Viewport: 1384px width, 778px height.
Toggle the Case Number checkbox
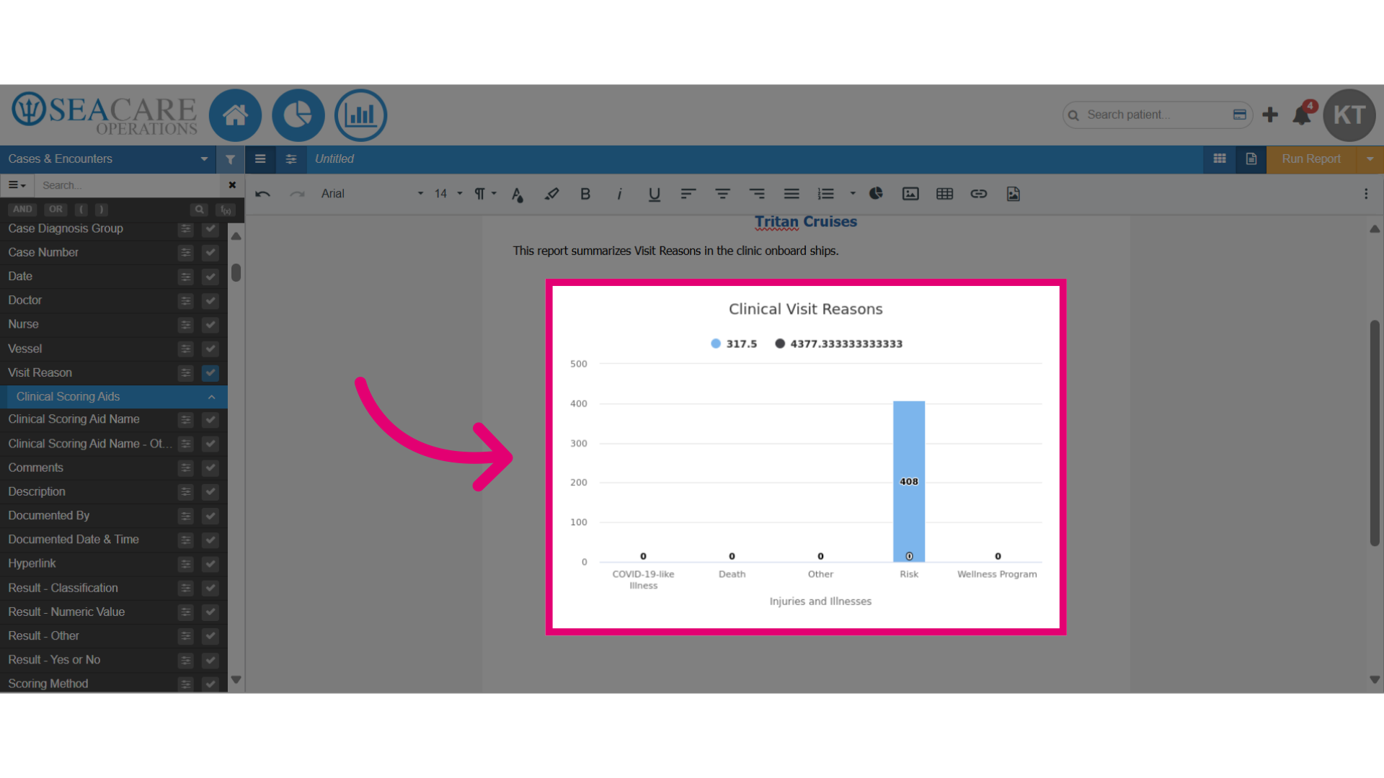click(x=210, y=253)
